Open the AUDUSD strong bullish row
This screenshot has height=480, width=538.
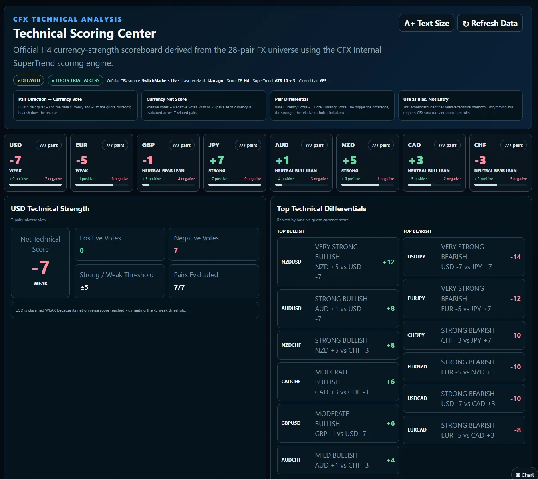[338, 308]
